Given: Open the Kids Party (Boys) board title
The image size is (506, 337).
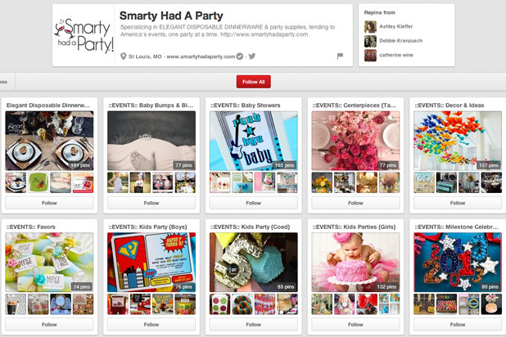Looking at the screenshot, I should click(x=151, y=226).
